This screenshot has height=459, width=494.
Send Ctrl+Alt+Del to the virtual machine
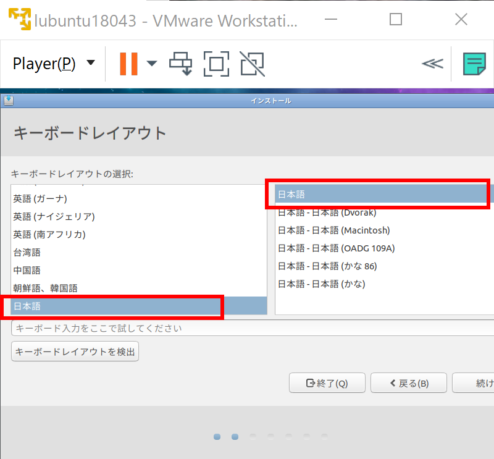point(181,64)
